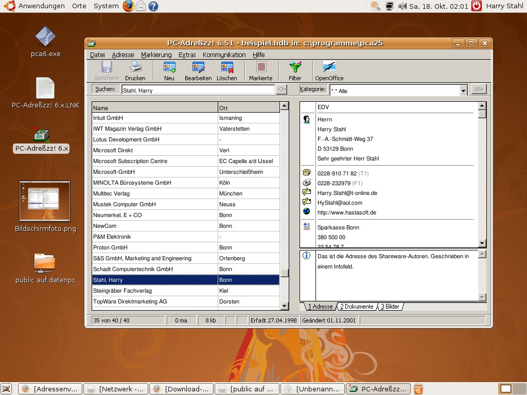Screen dimensions: 527x395
Task: Open the Hilfe menu
Action: 258,55
